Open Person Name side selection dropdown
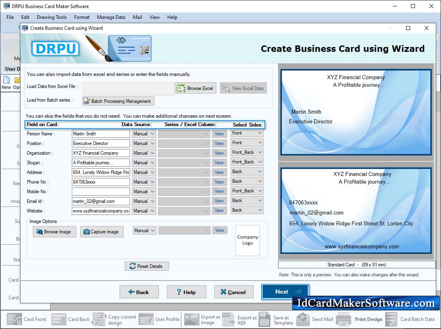Viewport: 441px width, 329px height. 247,133
